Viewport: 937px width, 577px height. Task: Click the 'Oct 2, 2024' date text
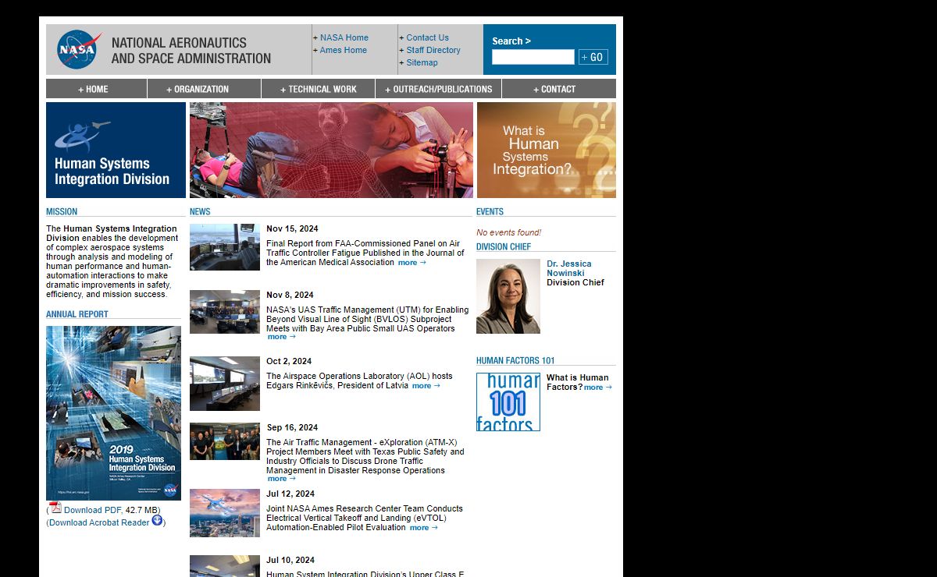[289, 361]
